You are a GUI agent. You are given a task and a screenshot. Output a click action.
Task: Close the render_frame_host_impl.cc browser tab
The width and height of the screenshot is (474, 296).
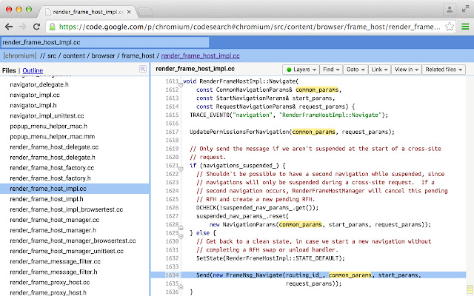pos(129,12)
